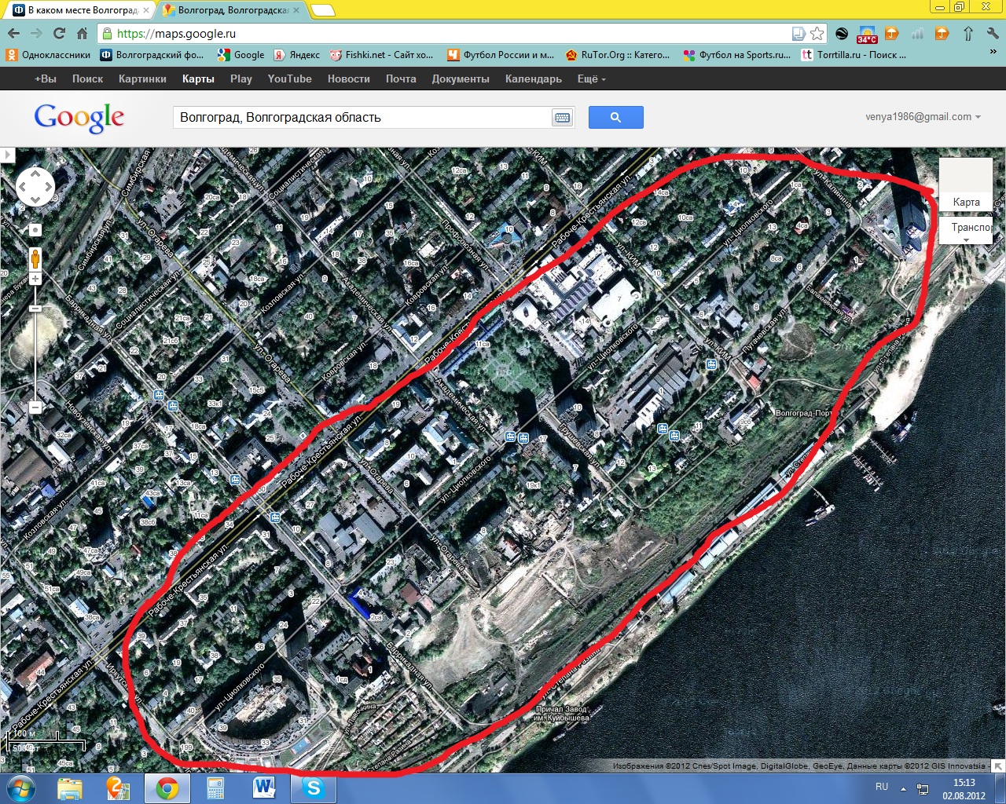Click the map zoom-in plus button

pyautogui.click(x=35, y=280)
